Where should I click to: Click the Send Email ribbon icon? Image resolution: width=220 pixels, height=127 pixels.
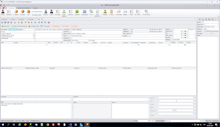119,13
